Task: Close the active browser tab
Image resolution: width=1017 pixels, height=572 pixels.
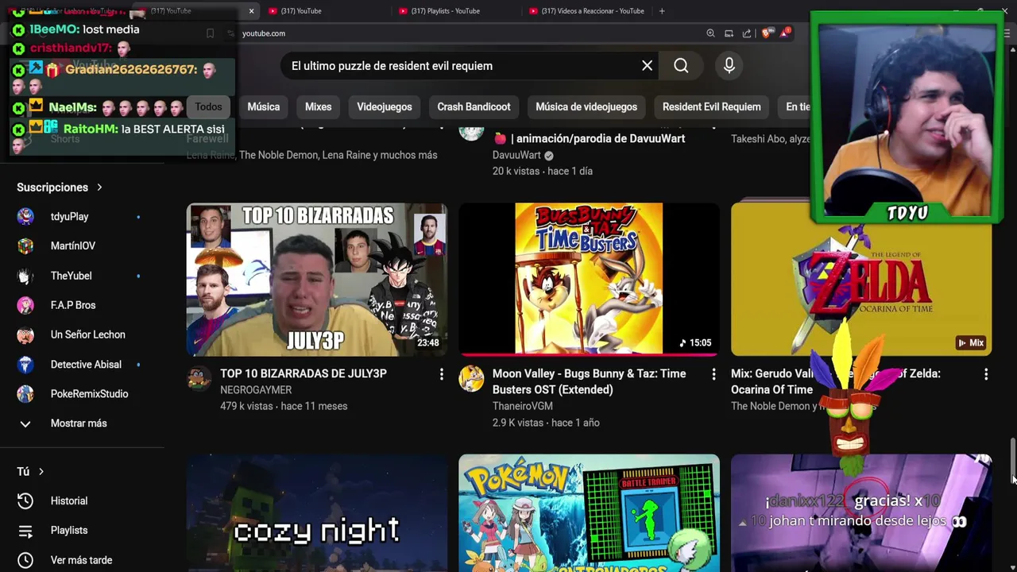Action: 251,11
